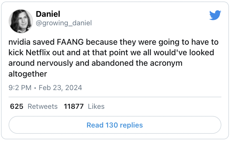This screenshot has width=232, height=142.
Task: Click the Twitter bird logo
Action: (215, 15)
